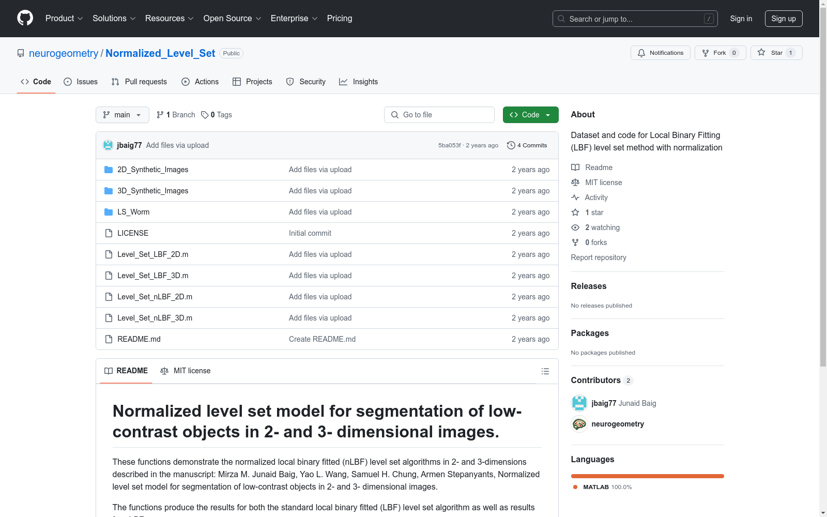Screen dimensions: 827x517
Task: Switch to the Issues tab
Action: point(81,82)
